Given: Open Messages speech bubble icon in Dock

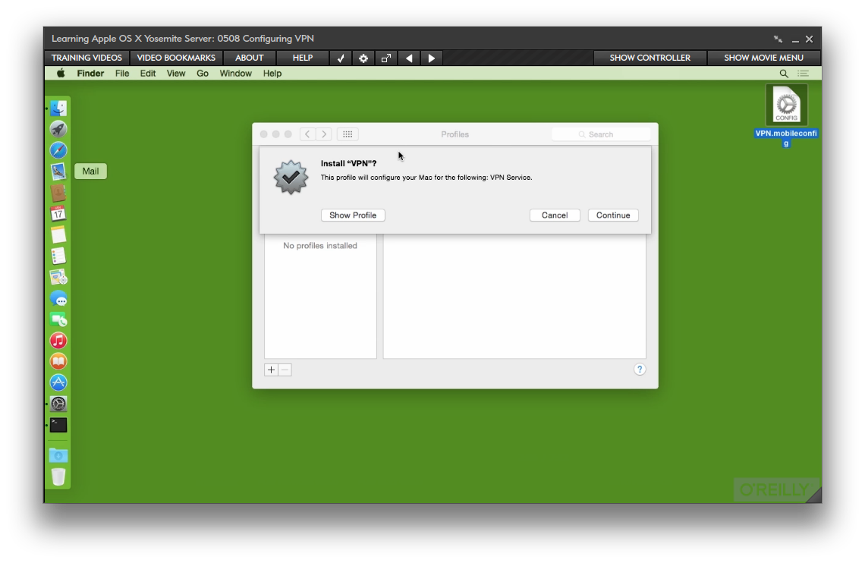Looking at the screenshot, I should 58,298.
